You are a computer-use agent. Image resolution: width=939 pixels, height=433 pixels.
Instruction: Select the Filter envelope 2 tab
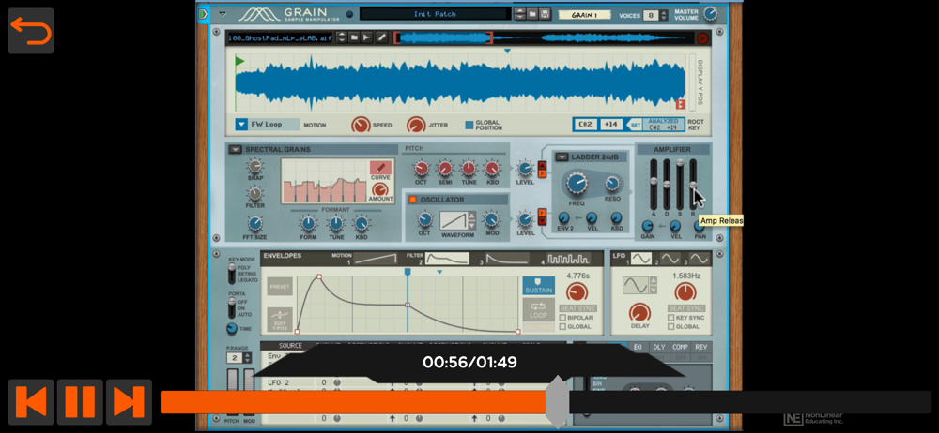click(447, 259)
